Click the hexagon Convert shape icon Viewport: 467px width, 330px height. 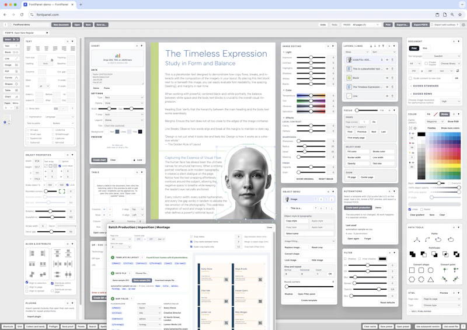412,280
